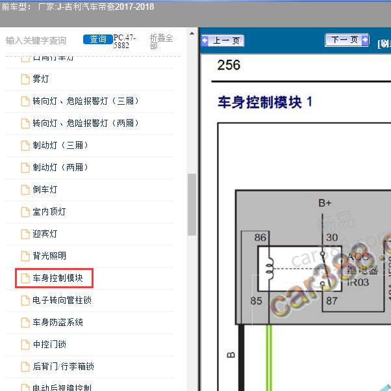Select the 车身防盗系统 entry
Viewport: 391px width, 391px height.
(x=58, y=322)
